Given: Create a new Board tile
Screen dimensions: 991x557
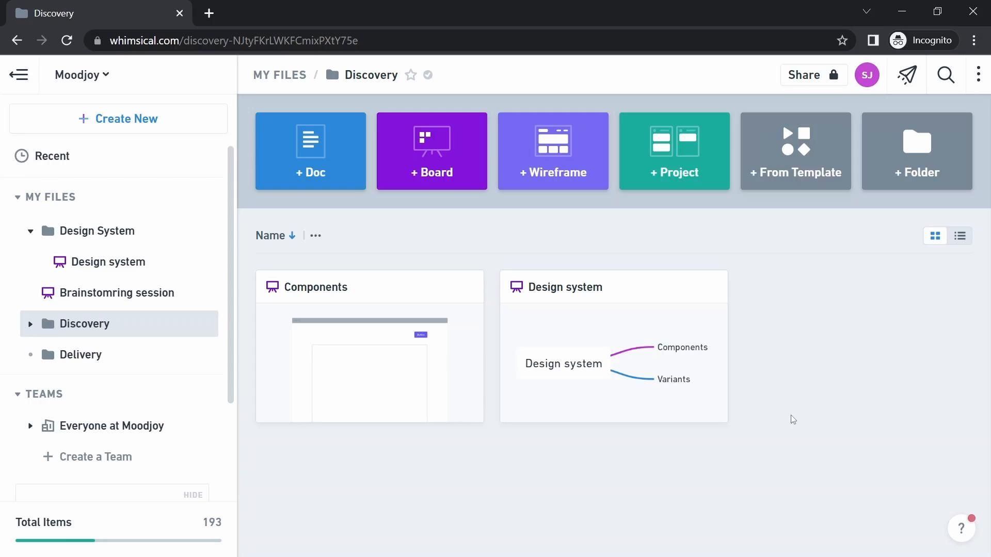Looking at the screenshot, I should coord(431,151).
